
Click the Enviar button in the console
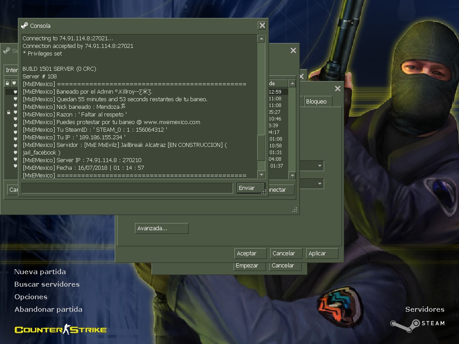coord(251,188)
